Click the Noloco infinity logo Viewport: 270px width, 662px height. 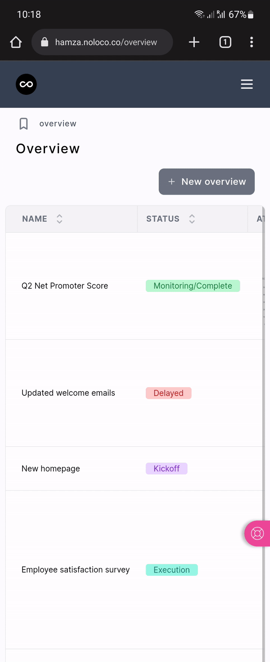26,84
